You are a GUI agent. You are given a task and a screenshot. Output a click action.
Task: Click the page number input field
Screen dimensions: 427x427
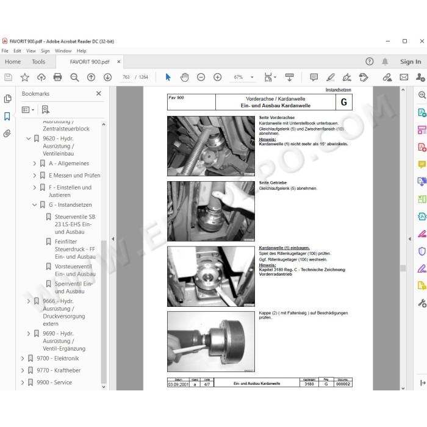[126, 77]
